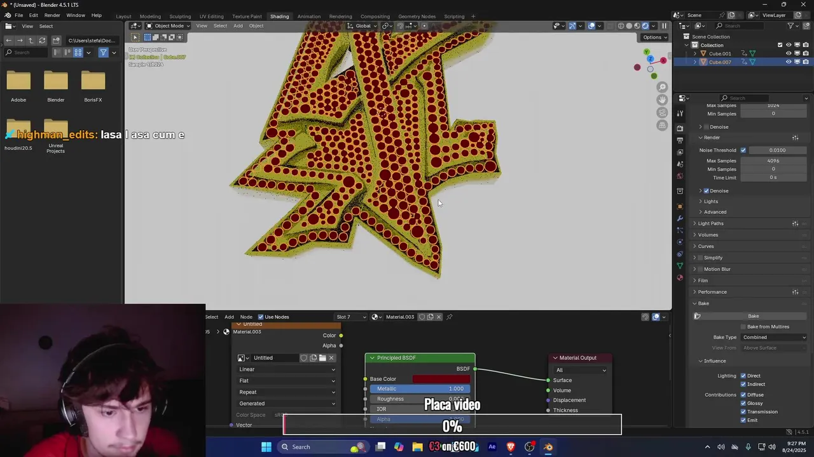Open the node editor Node menu

(246, 317)
